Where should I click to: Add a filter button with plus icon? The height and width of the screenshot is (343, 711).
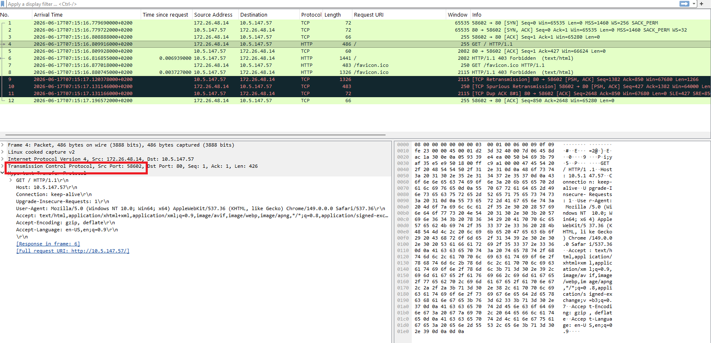tap(701, 4)
